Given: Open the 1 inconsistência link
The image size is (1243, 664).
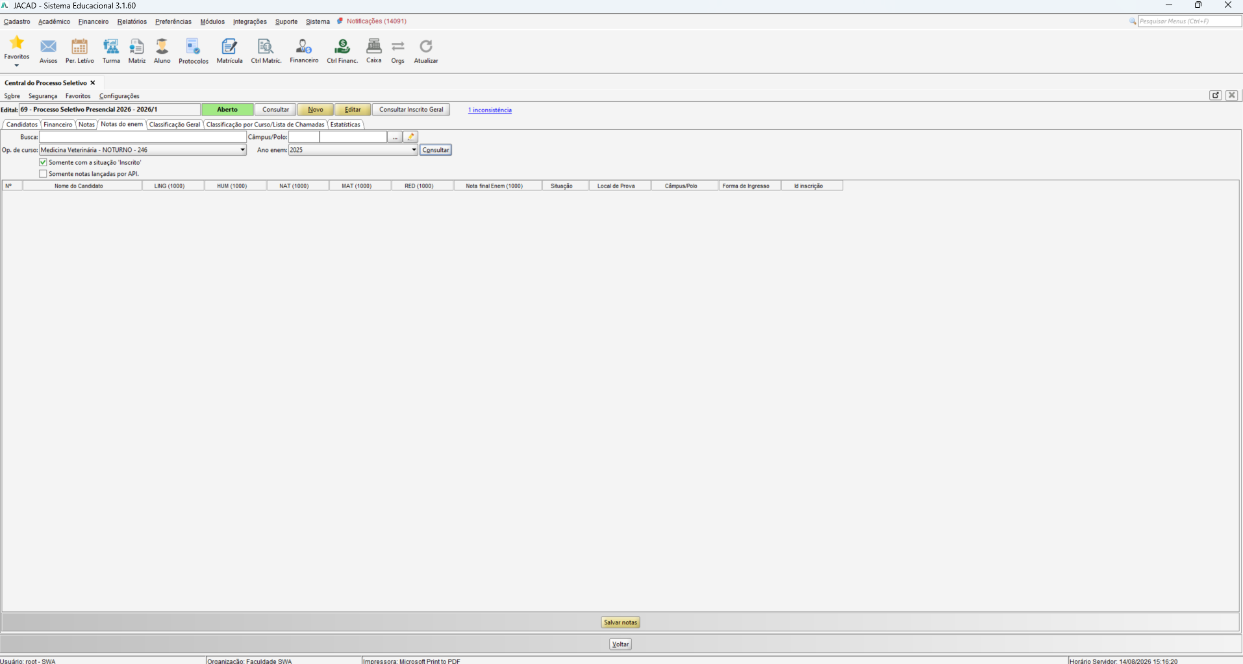Looking at the screenshot, I should point(490,110).
